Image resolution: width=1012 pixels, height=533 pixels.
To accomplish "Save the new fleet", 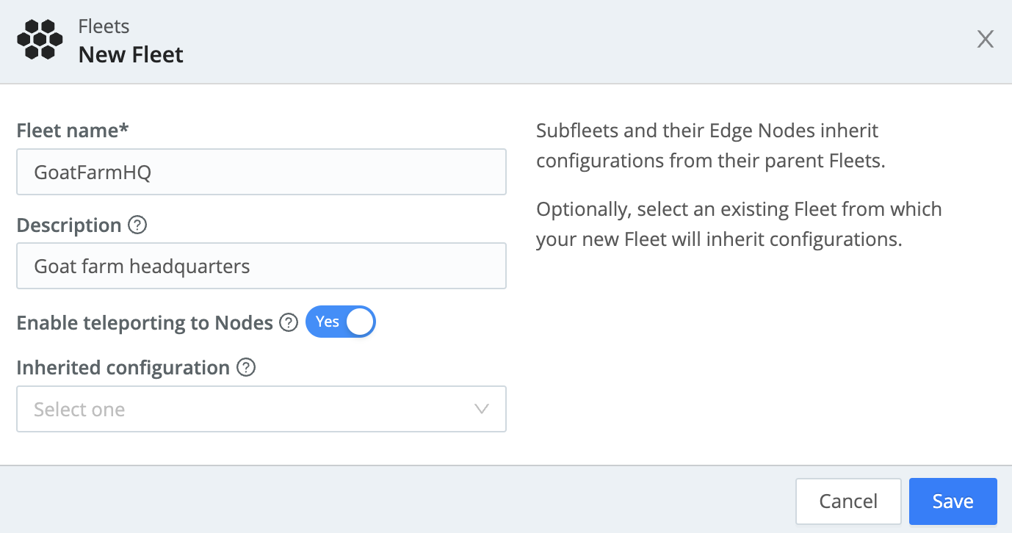I will click(953, 501).
